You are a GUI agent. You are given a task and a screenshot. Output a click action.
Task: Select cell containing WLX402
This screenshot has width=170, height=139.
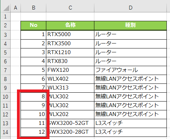70,79
